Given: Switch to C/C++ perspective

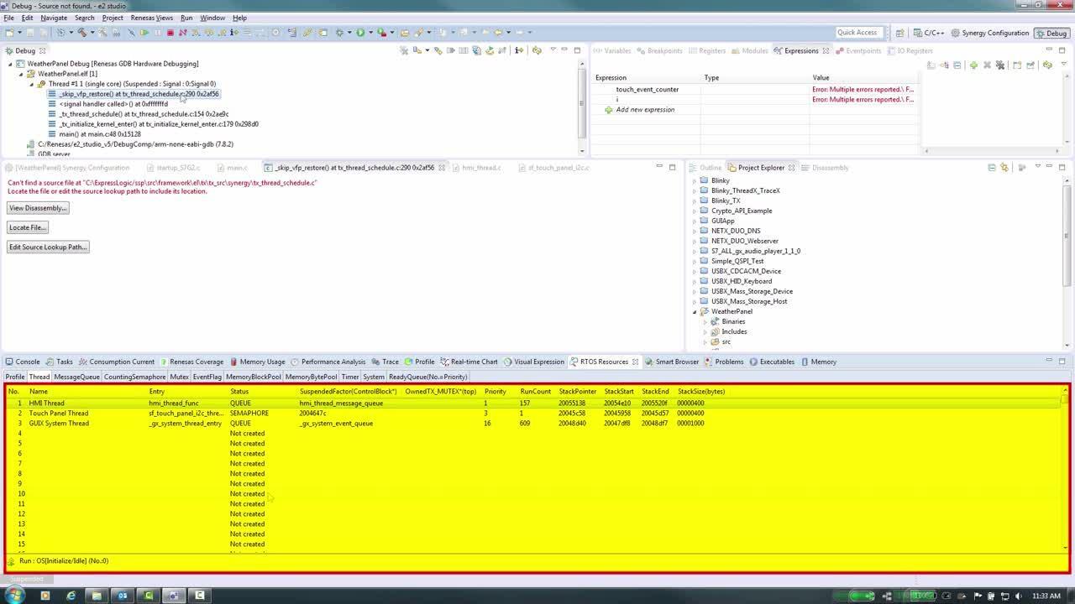Looking at the screenshot, I should coord(930,33).
